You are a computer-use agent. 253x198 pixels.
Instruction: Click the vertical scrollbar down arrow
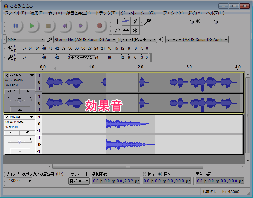[248, 161]
